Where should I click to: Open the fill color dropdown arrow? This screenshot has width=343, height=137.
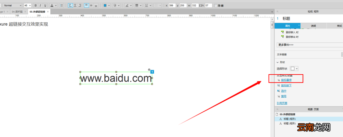(109, 5)
